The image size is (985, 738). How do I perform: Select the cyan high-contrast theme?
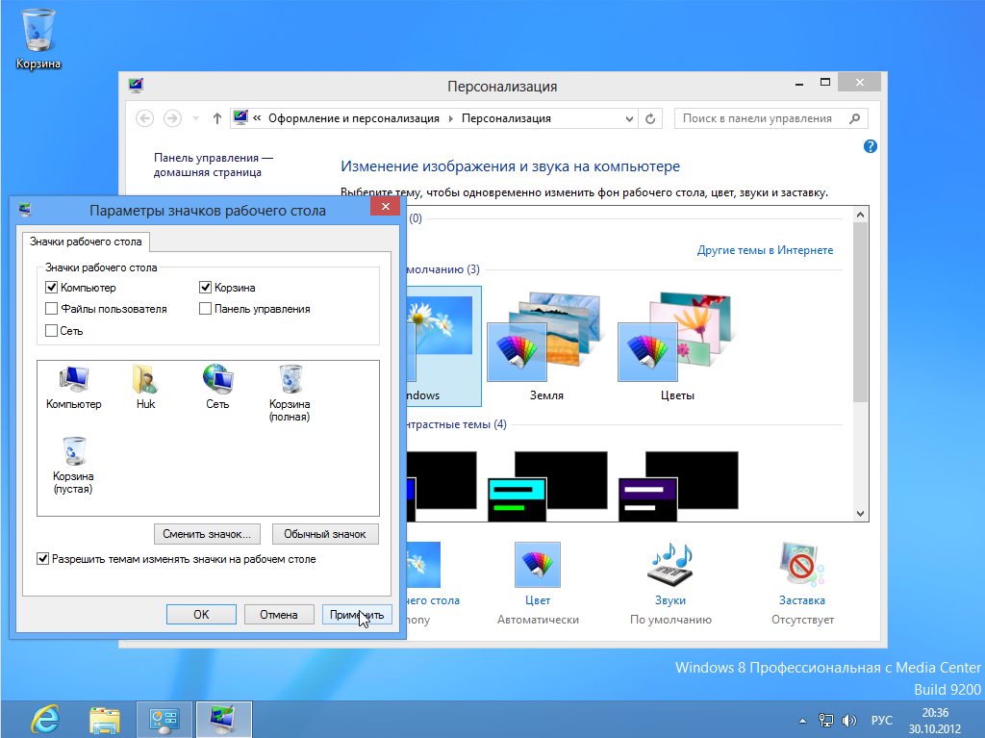tap(547, 486)
